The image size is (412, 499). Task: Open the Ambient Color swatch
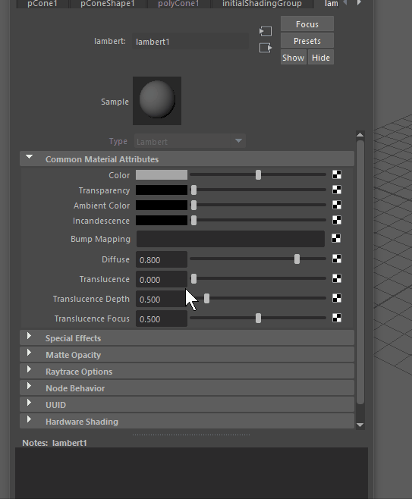tap(162, 206)
